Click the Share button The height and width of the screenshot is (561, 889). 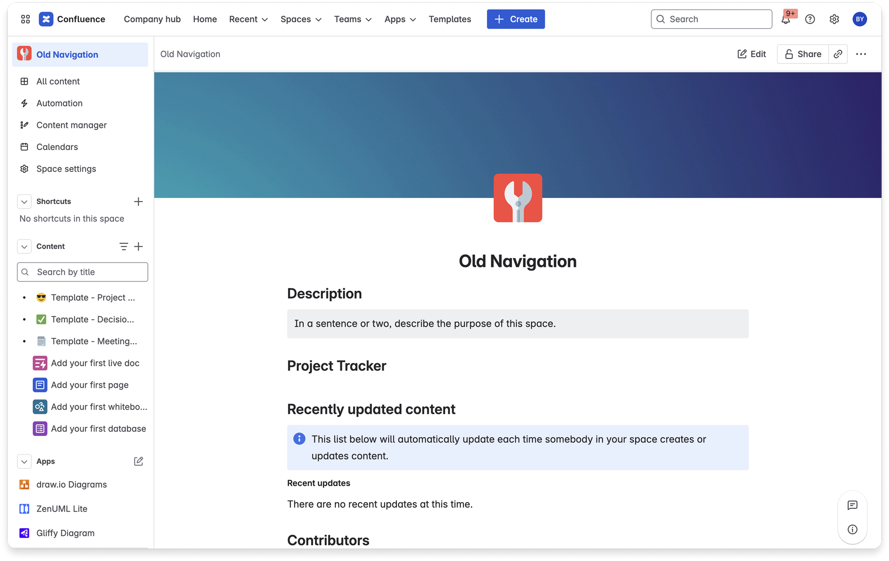coord(802,54)
